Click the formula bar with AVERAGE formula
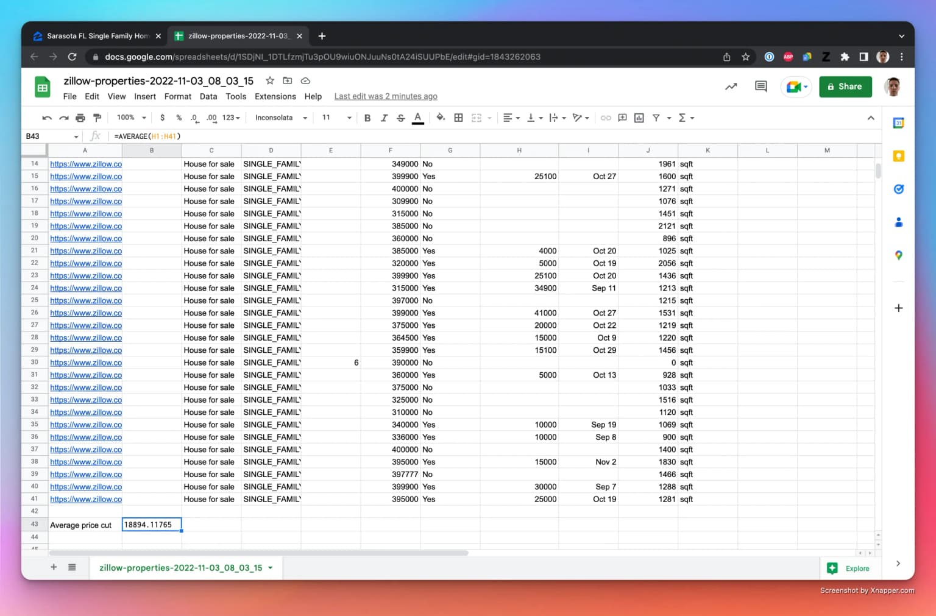 tap(494, 136)
